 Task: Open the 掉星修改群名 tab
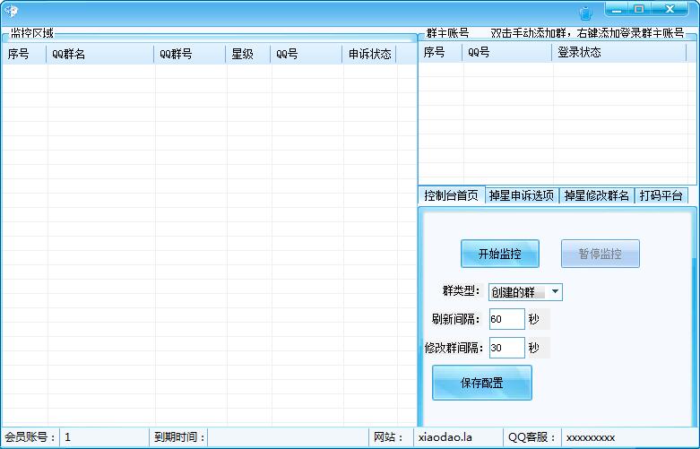[x=596, y=195]
